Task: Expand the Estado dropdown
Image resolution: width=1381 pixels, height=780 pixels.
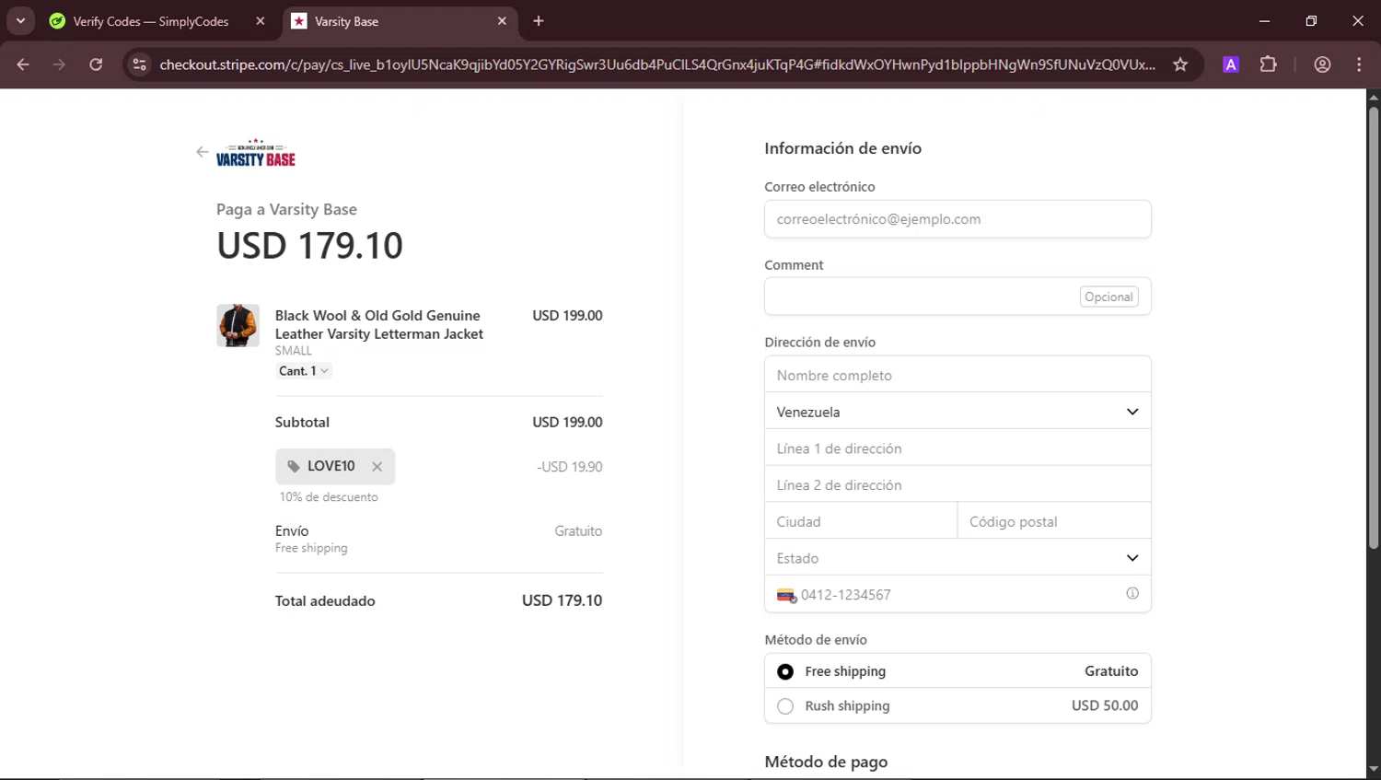Action: (957, 558)
